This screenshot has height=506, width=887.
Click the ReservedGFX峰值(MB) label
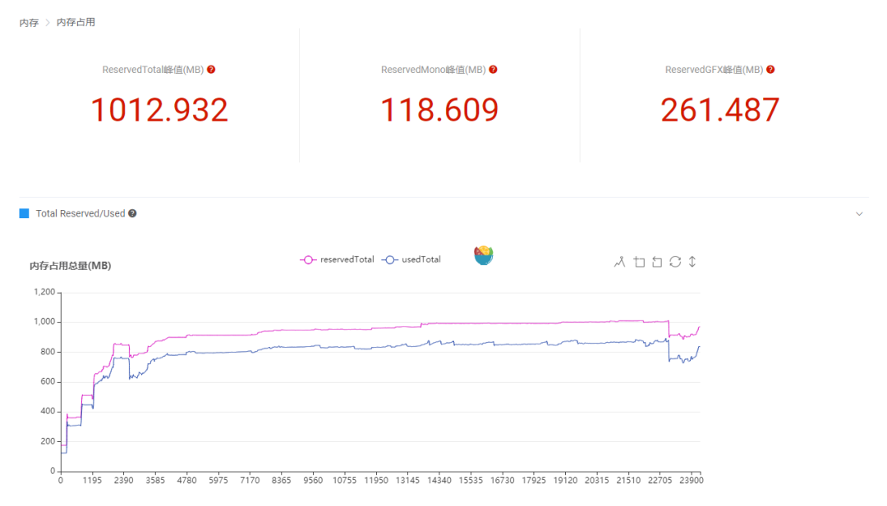tap(714, 70)
